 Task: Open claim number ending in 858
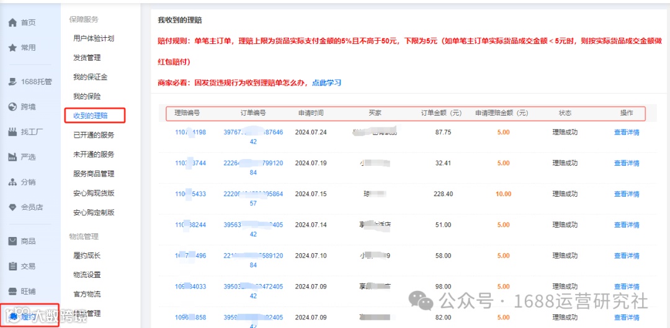(x=190, y=317)
